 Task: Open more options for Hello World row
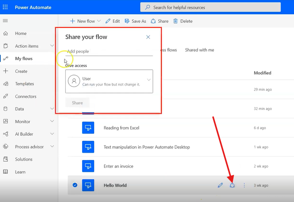pyautogui.click(x=244, y=185)
